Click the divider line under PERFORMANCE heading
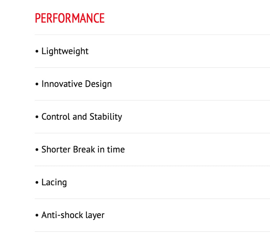 point(152,35)
